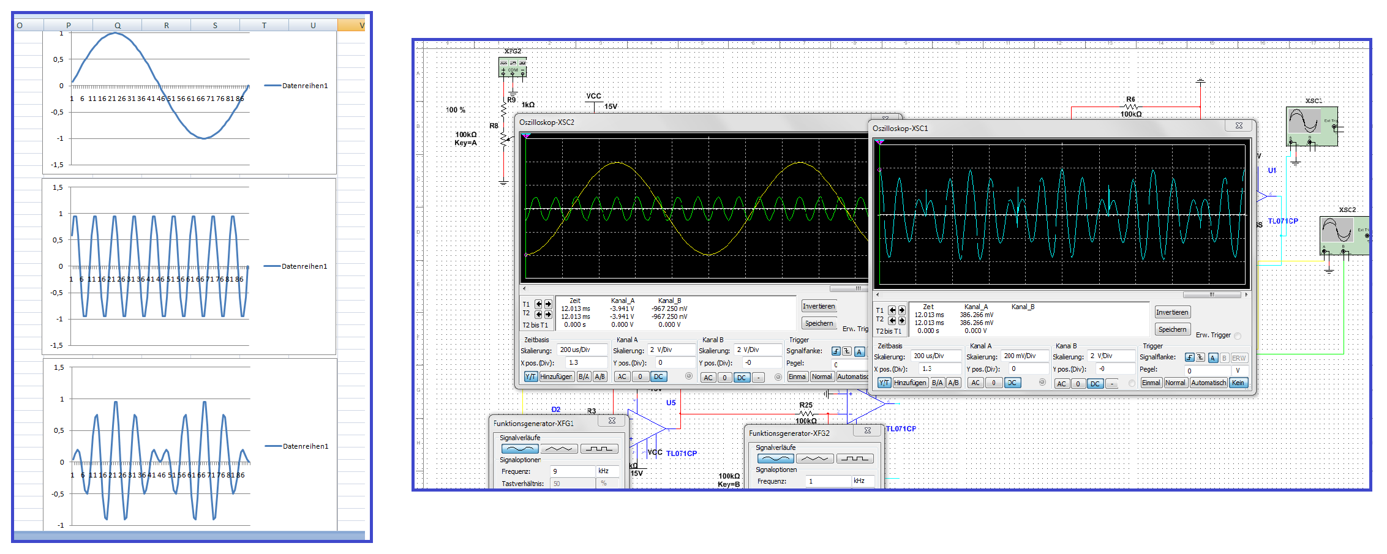
Task: Toggle Erw. Trigger radio button in XSC1
Action: (1238, 335)
